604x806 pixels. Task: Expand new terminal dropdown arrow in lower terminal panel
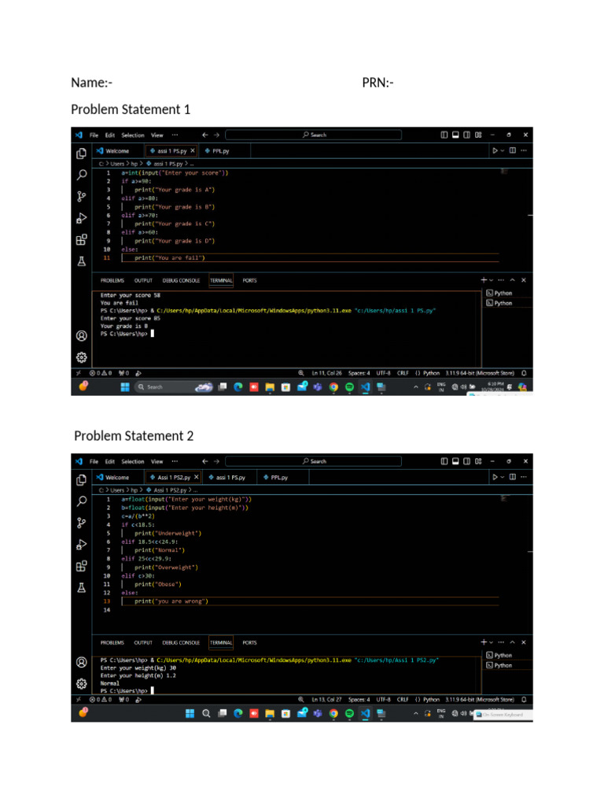coord(492,642)
